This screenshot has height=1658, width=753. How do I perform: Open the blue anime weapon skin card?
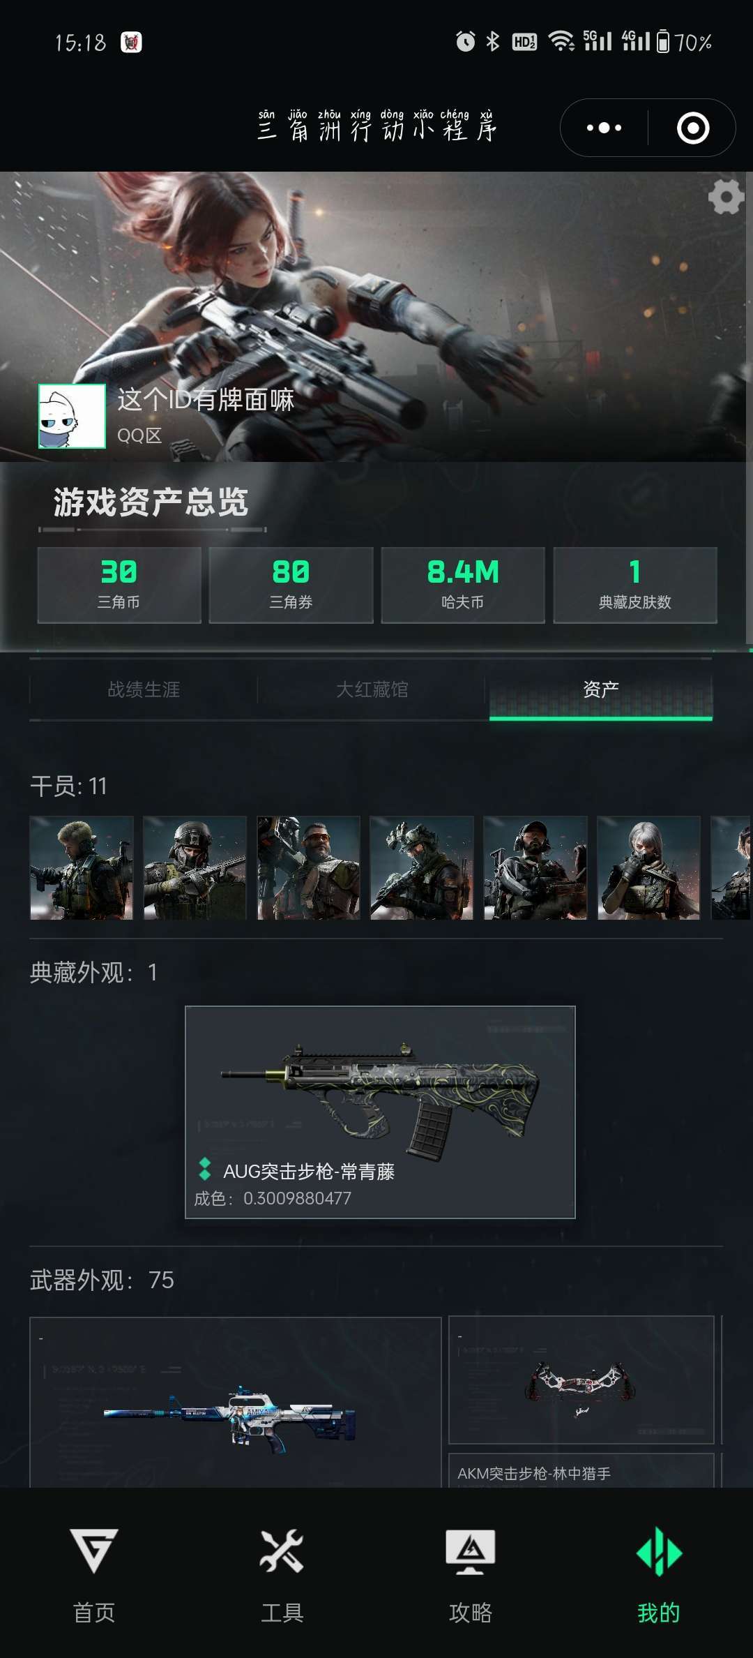[236, 1402]
